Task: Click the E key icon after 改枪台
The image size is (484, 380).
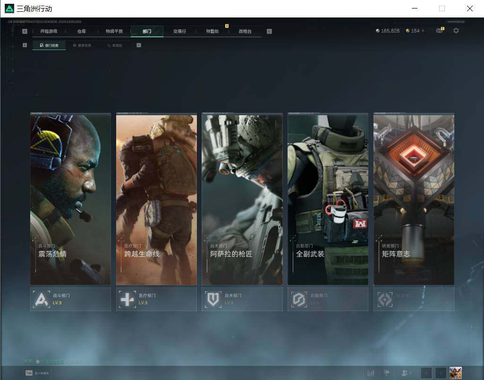Action: tap(269, 31)
